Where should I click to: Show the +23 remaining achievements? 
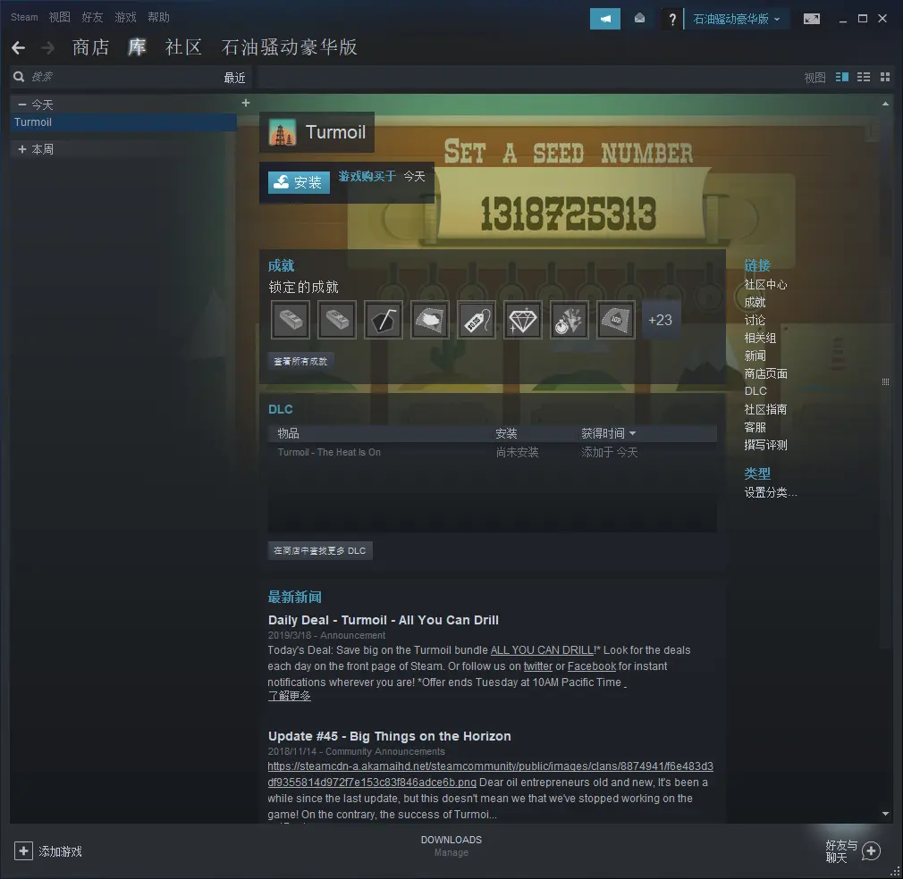point(661,320)
